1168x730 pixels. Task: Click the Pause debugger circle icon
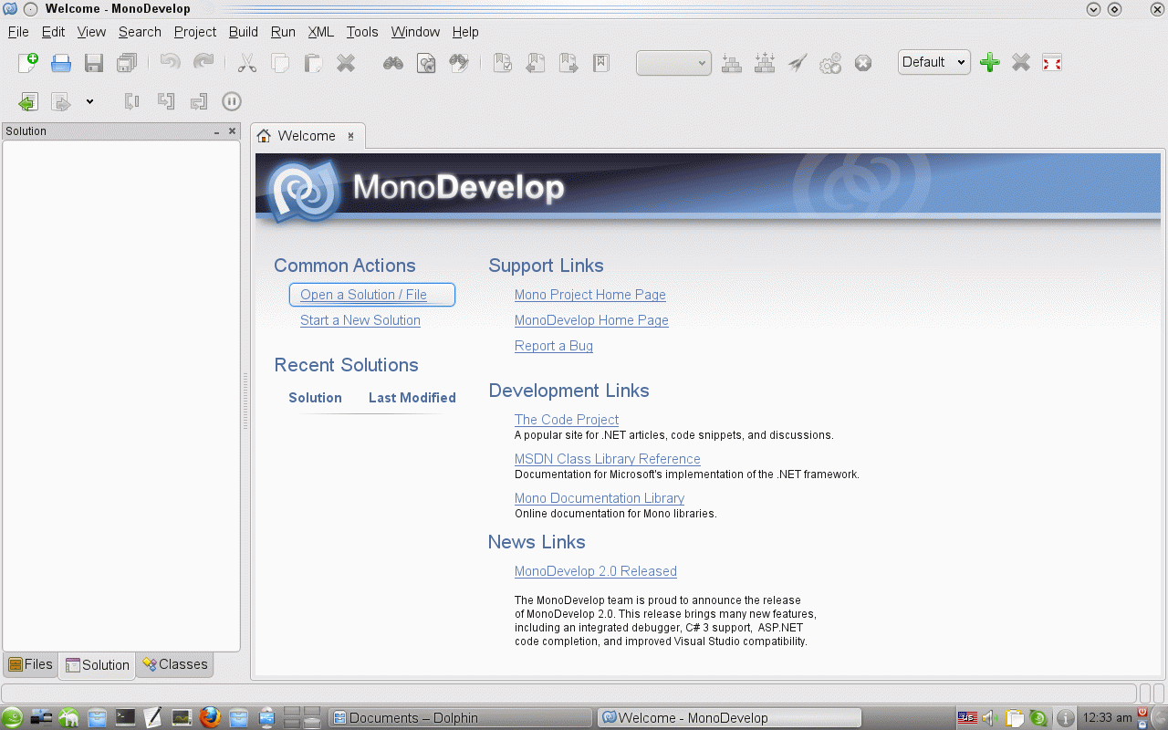coord(232,101)
